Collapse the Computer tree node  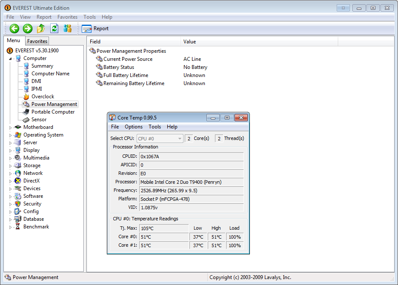[x=10, y=59]
